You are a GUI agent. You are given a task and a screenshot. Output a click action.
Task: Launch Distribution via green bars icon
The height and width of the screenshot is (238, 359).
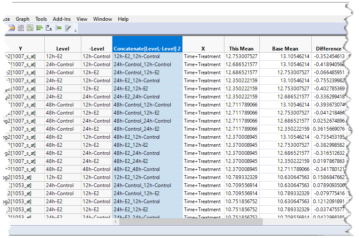(x=39, y=28)
